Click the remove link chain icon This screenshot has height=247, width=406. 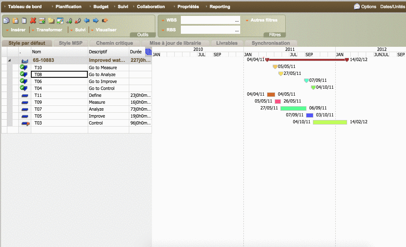click(78, 20)
